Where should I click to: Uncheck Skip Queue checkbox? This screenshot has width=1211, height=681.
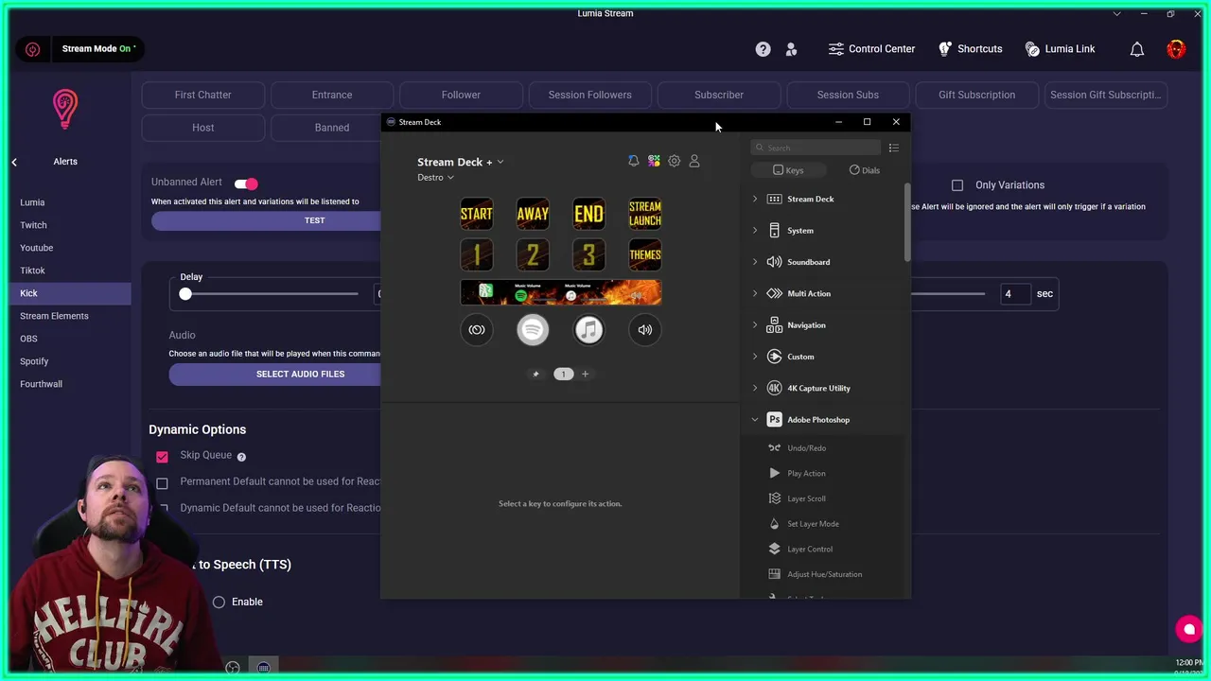coord(162,457)
